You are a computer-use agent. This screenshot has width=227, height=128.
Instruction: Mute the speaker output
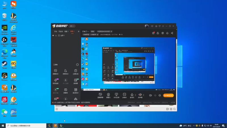click(x=140, y=96)
